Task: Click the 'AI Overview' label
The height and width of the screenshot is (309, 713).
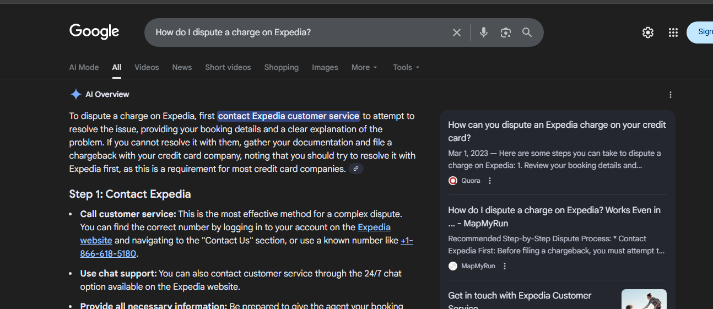Action: tap(107, 94)
